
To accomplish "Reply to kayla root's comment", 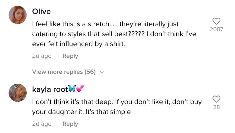I will 70,124.
